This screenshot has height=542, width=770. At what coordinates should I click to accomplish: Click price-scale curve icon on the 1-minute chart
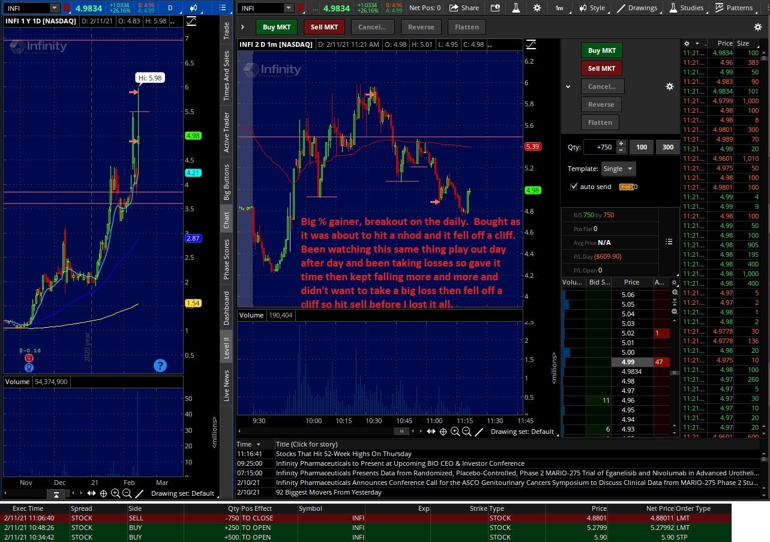click(x=531, y=44)
